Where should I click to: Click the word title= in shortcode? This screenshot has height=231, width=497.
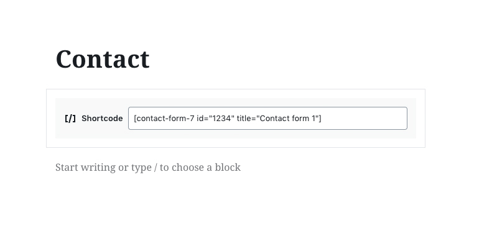246,119
